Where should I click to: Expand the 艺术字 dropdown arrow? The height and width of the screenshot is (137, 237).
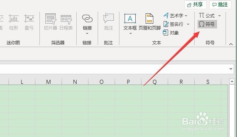point(186,16)
